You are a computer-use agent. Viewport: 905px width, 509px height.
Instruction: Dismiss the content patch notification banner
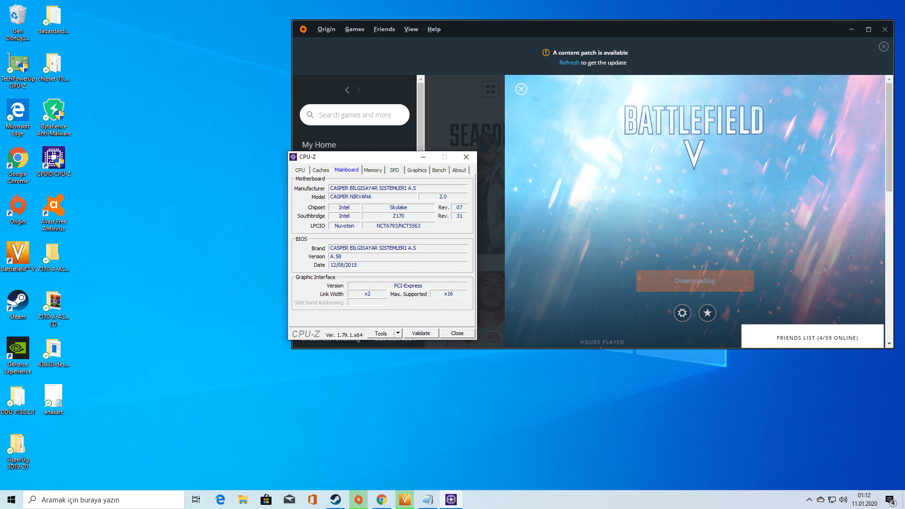point(883,47)
